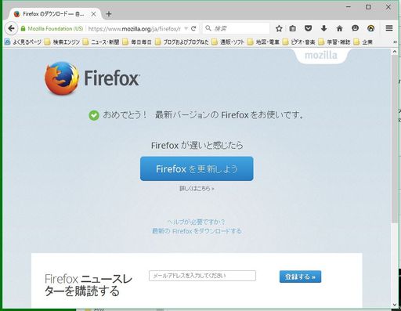
Task: Open 通販・ソフト bookmark folder
Action: 228,42
